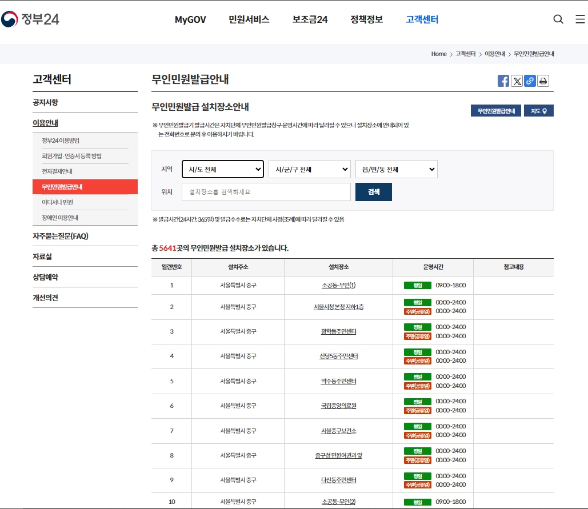Click the 정부24 logo
The image size is (588, 509).
point(30,19)
